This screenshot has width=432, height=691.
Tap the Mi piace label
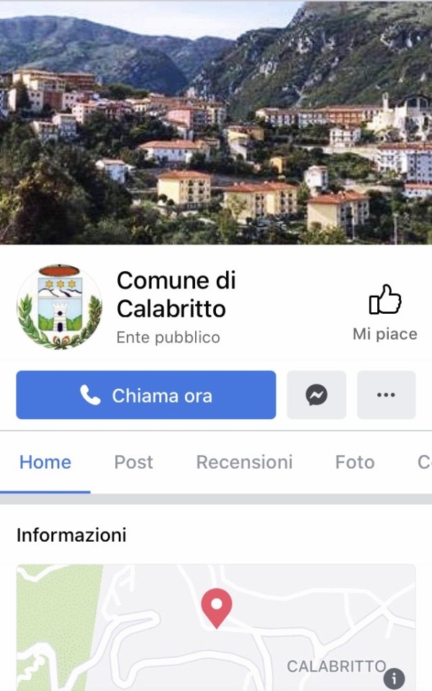(385, 334)
